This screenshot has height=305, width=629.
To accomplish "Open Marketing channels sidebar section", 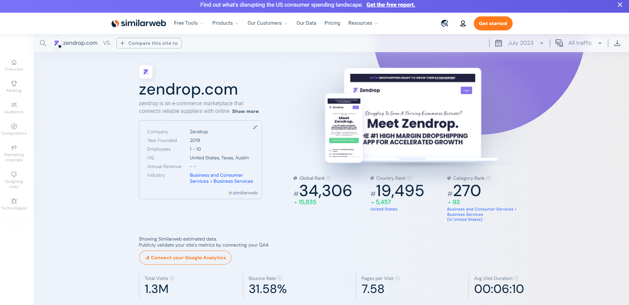I will 14,153.
